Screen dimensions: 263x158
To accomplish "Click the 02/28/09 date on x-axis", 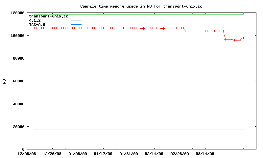I will click(180, 154).
